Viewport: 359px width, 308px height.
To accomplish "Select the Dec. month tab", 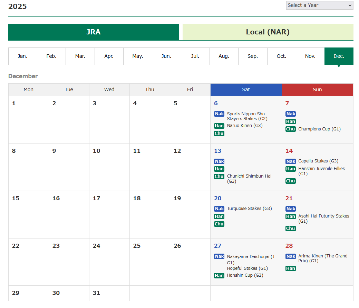I will tap(339, 56).
